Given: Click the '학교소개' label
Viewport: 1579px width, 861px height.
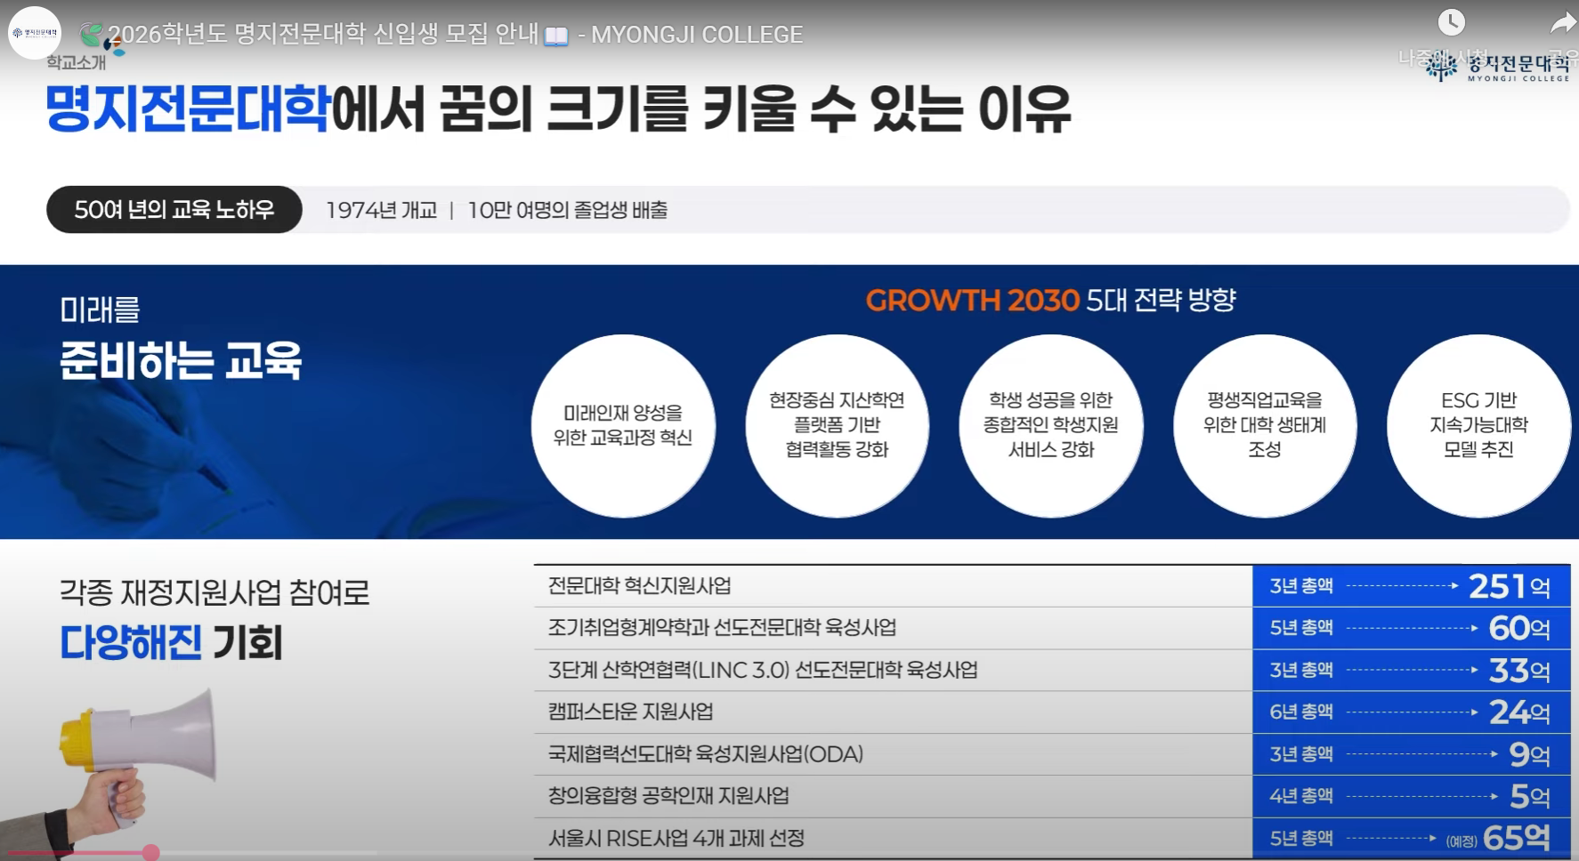Looking at the screenshot, I should pyautogui.click(x=76, y=62).
